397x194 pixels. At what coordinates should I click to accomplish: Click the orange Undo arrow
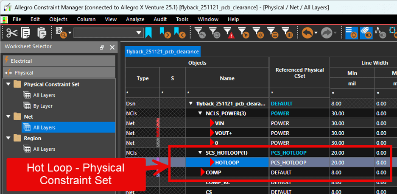coord(307,33)
